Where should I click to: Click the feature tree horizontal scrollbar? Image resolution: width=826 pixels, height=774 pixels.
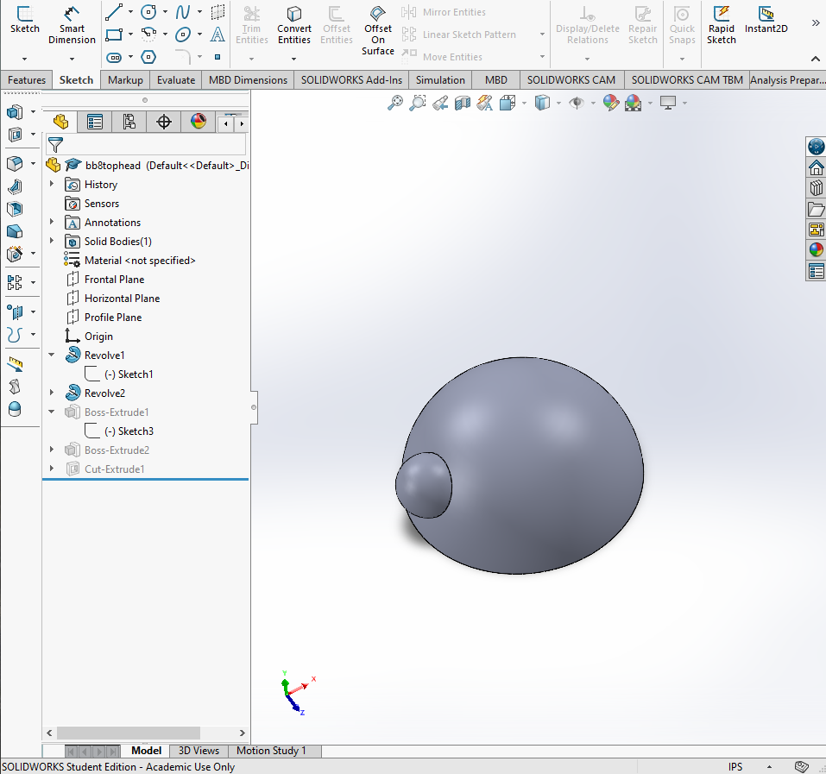(x=129, y=733)
